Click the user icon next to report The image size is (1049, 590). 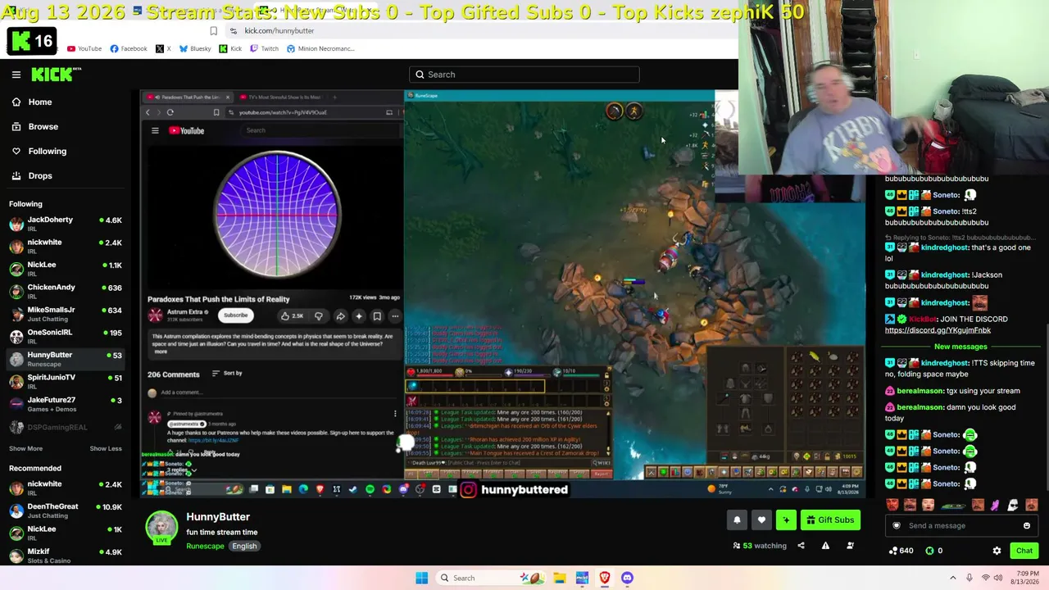point(850,546)
